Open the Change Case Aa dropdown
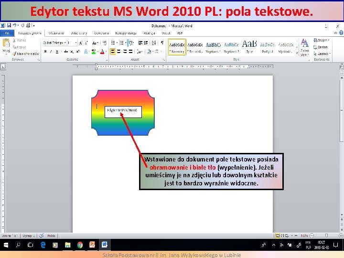The width and height of the screenshot is (344, 258). tap(95, 43)
